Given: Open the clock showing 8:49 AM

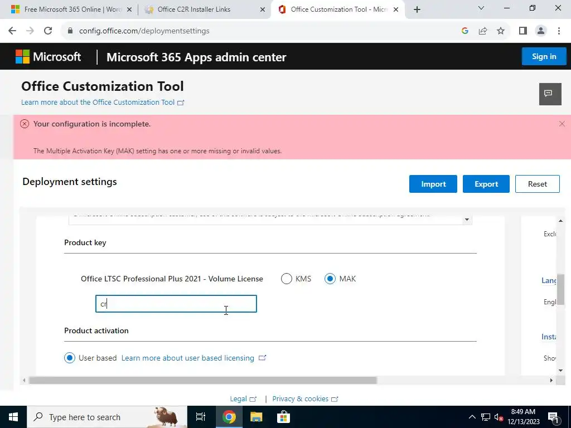Looking at the screenshot, I should [523, 417].
